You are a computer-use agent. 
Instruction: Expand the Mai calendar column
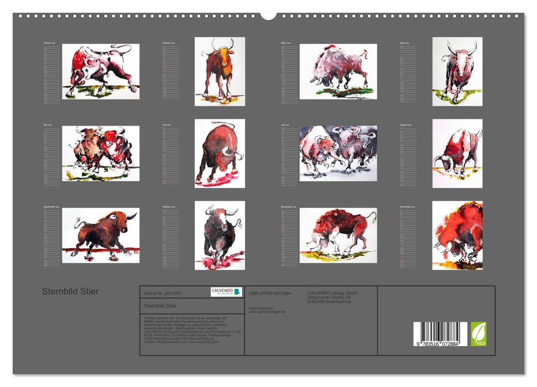pos(53,158)
